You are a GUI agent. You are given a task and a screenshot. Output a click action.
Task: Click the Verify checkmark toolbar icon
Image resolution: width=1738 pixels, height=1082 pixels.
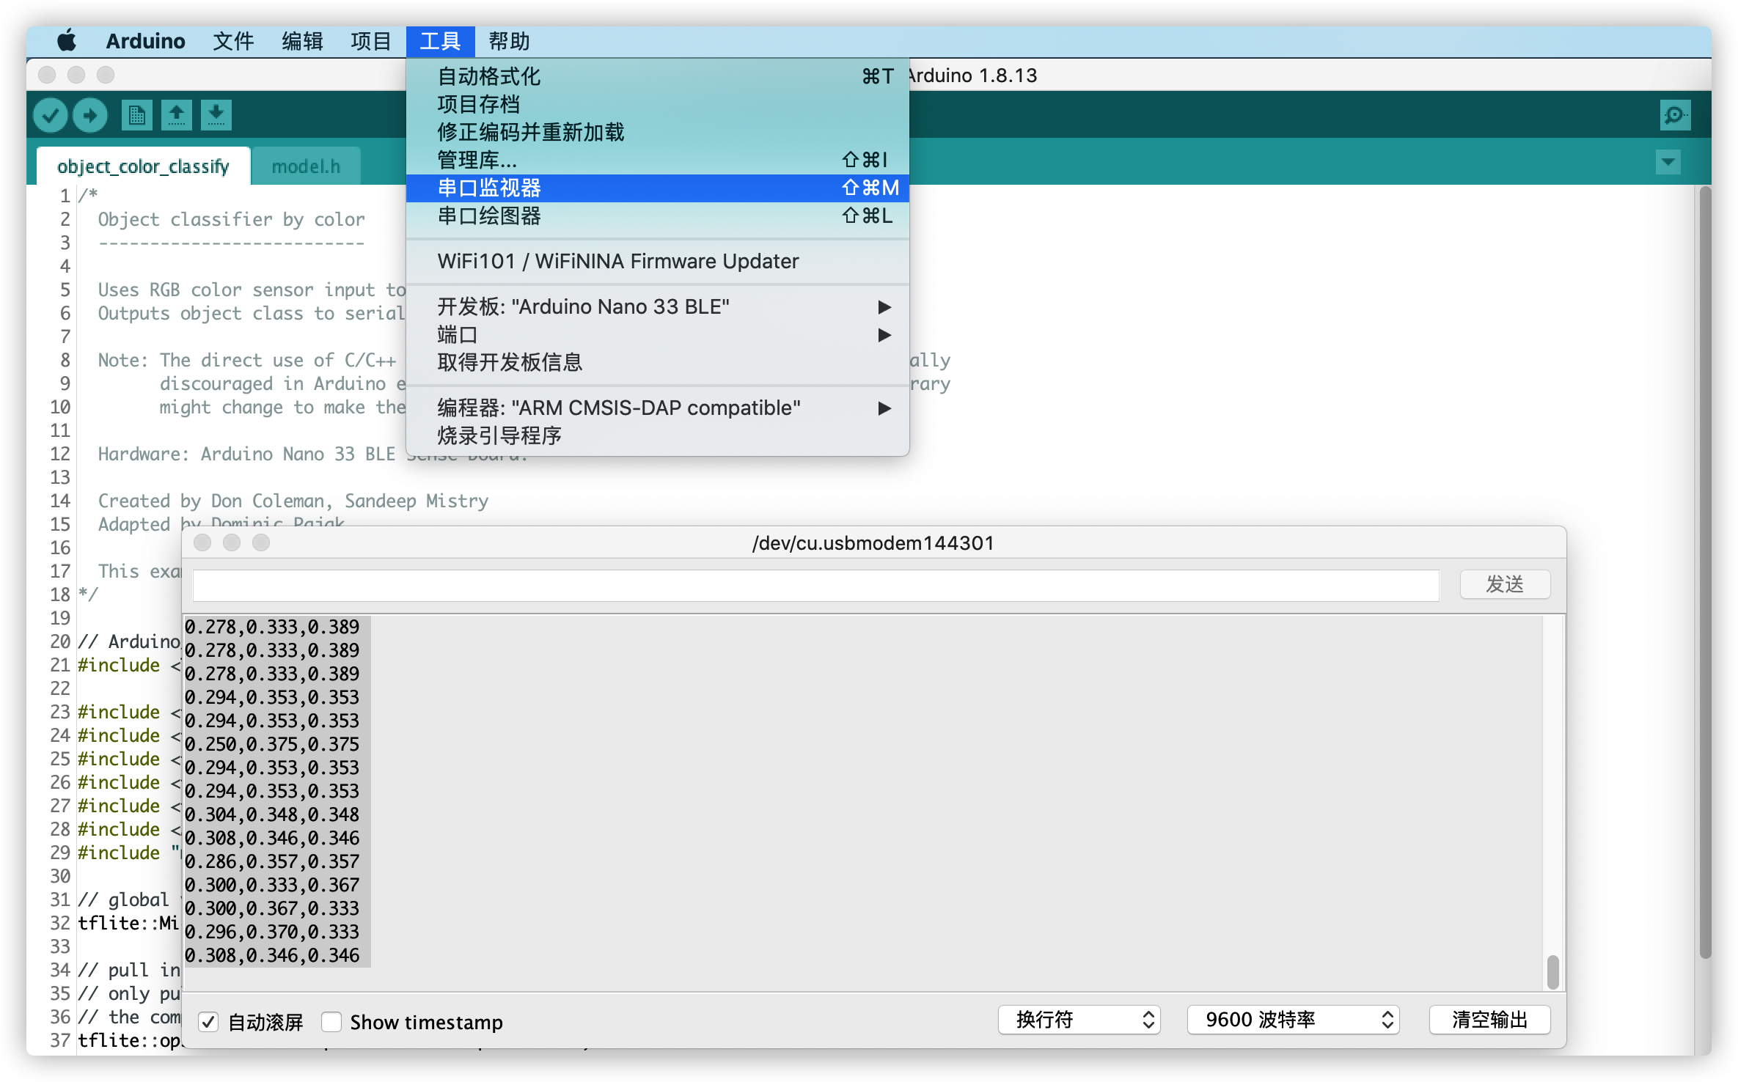tap(51, 115)
